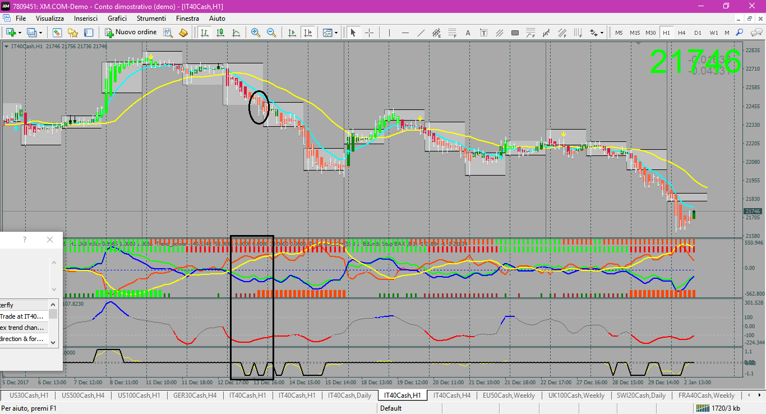Open the File menu
Image resolution: width=766 pixels, height=414 pixels.
(x=21, y=19)
